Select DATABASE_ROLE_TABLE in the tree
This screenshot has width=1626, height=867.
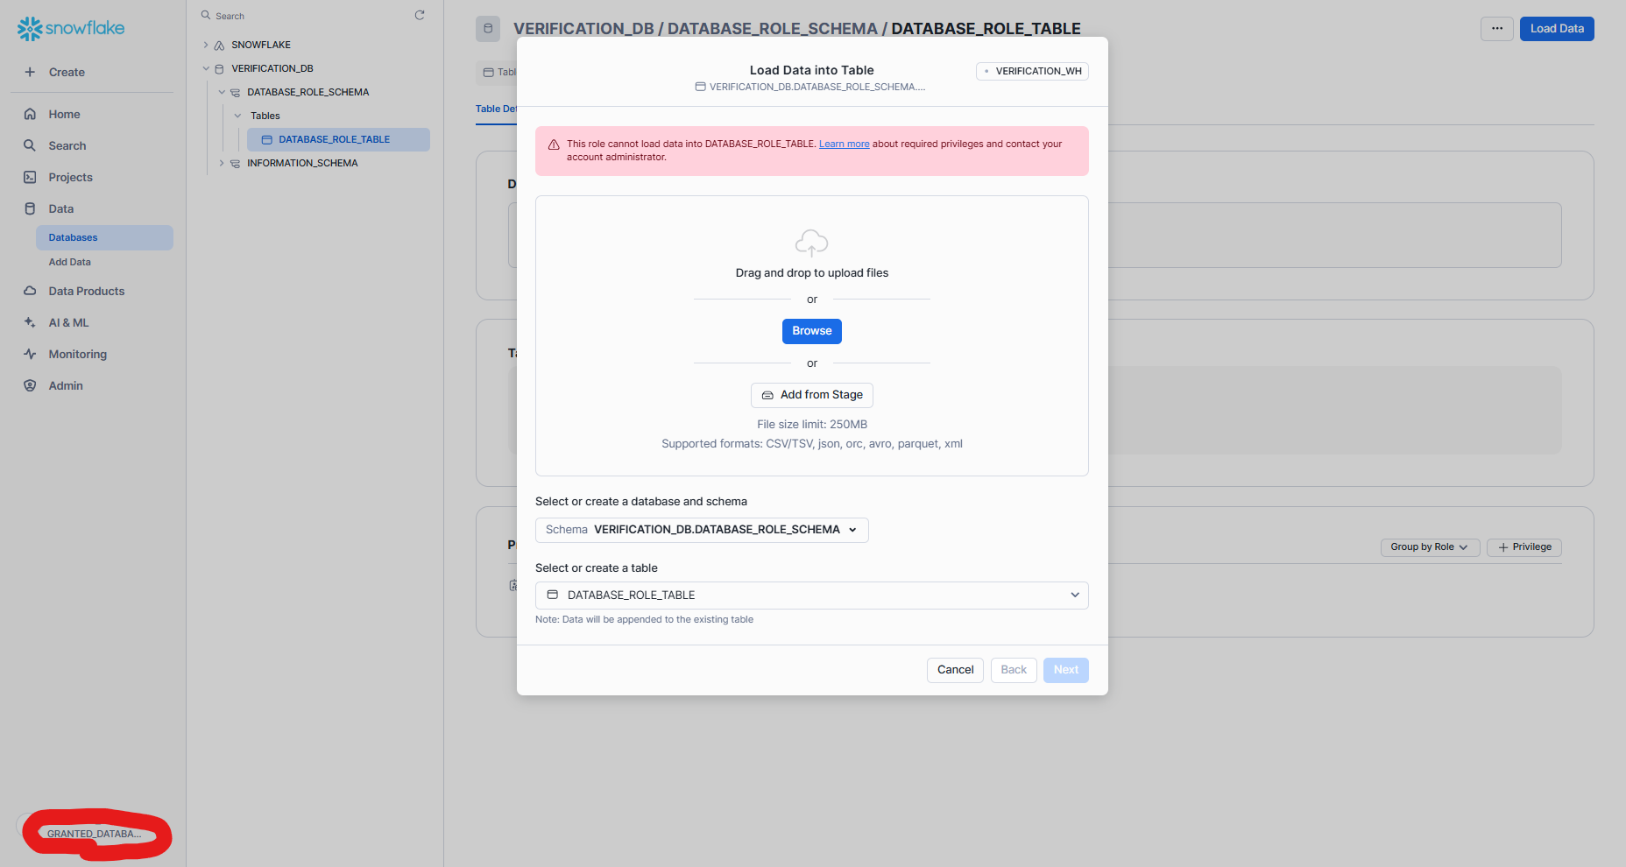coord(338,139)
